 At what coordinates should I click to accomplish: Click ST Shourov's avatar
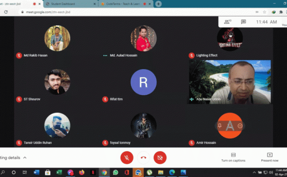click(57, 82)
